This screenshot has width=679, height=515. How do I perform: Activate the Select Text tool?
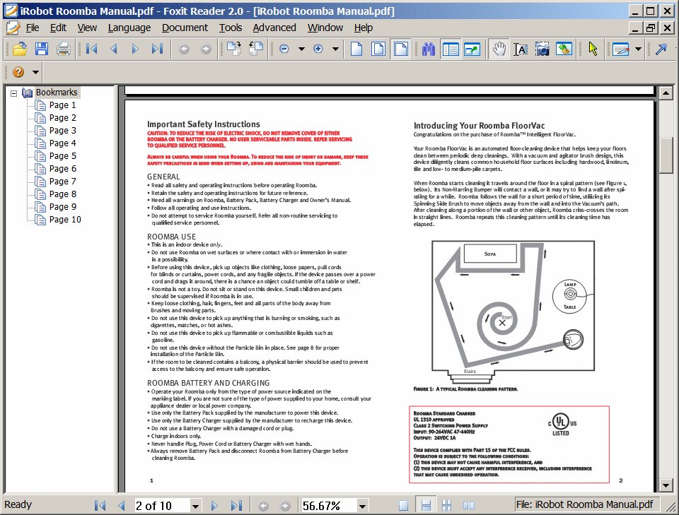tap(521, 49)
